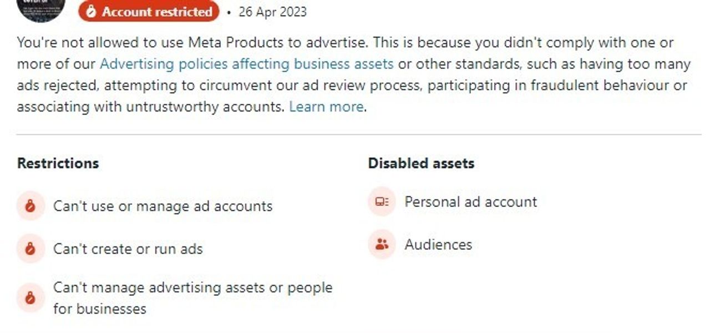Open the Learn more link

[326, 107]
